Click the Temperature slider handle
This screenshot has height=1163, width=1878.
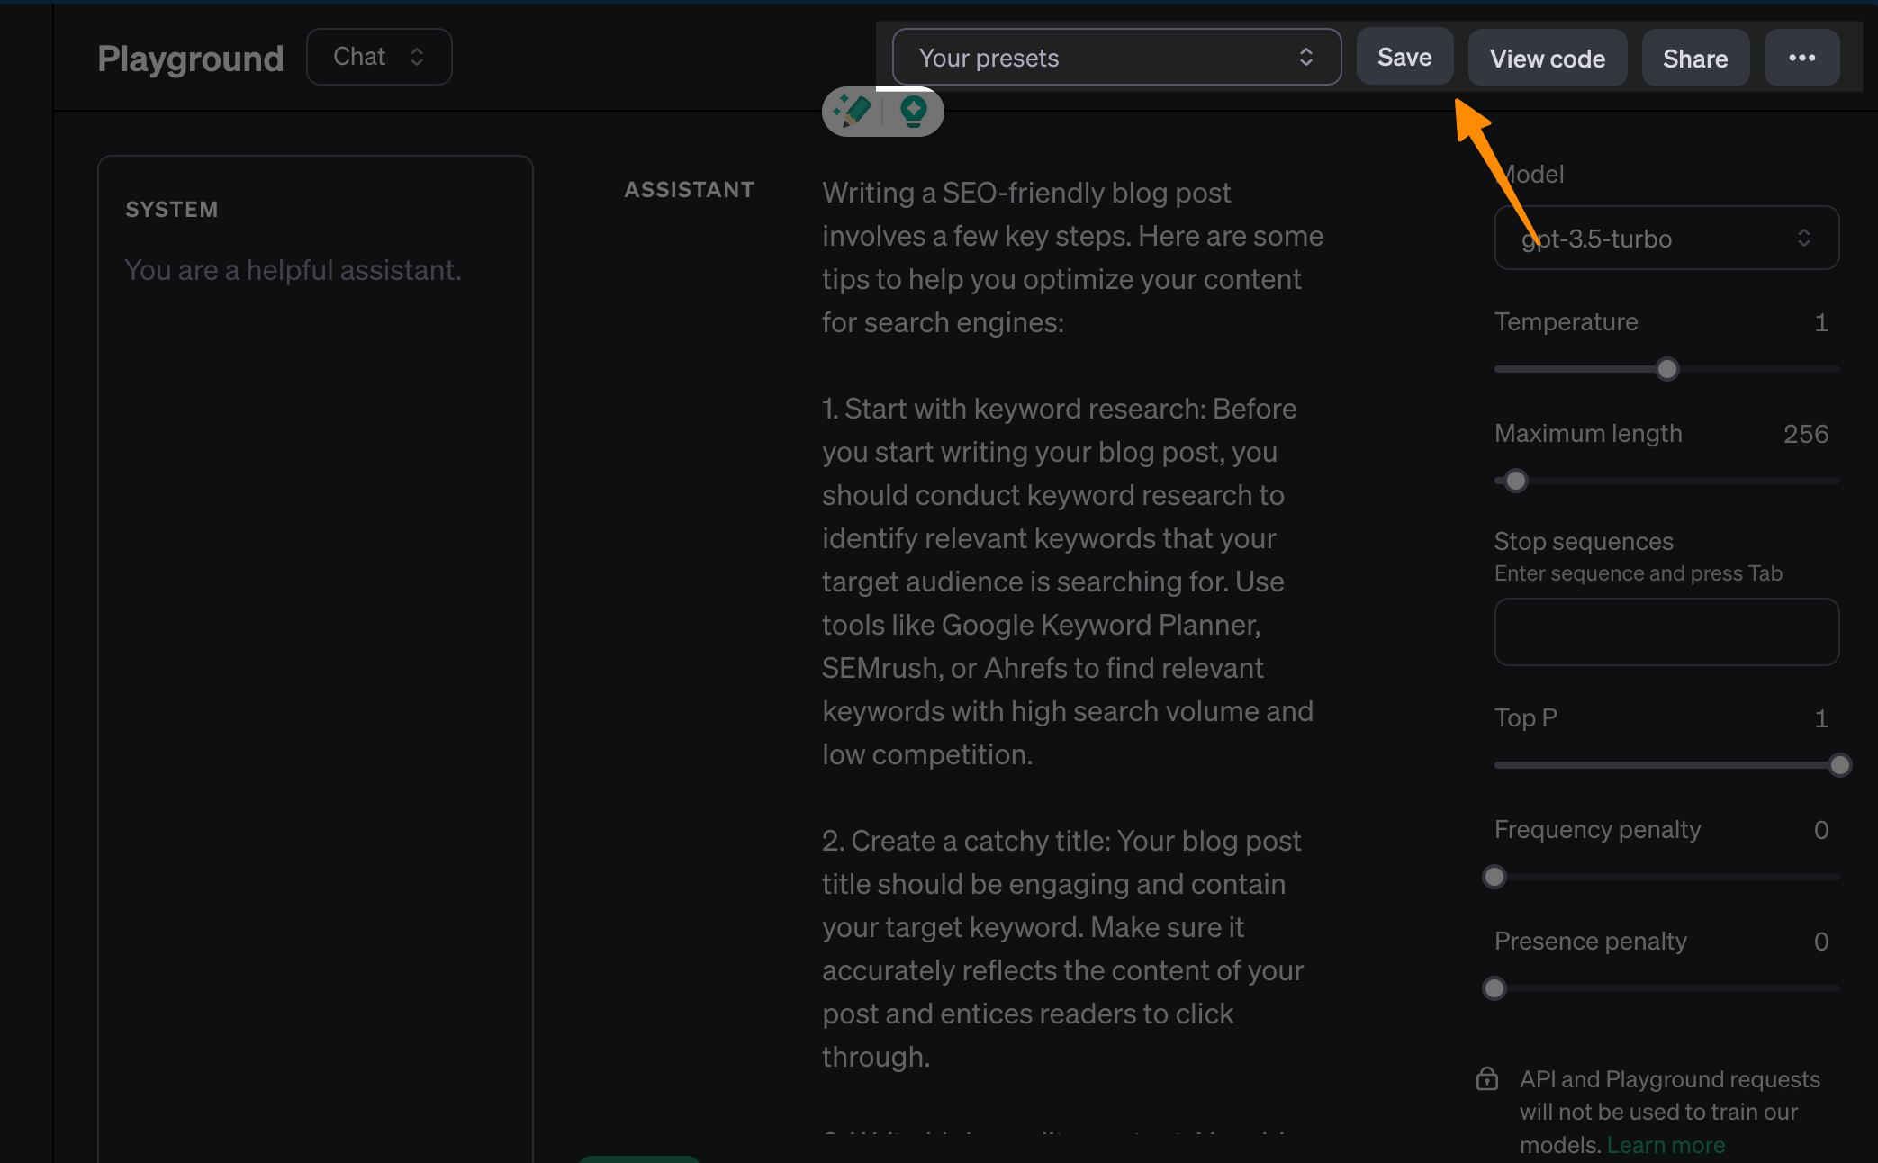point(1667,369)
